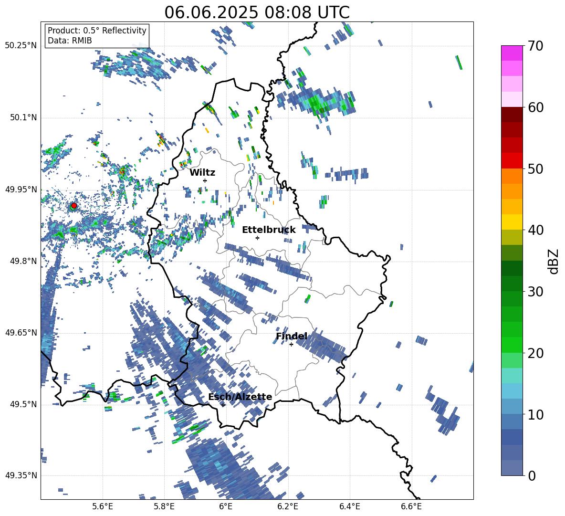This screenshot has height=516, width=565.
Task: Click the 6.6°E longitude label
Action: tap(411, 506)
